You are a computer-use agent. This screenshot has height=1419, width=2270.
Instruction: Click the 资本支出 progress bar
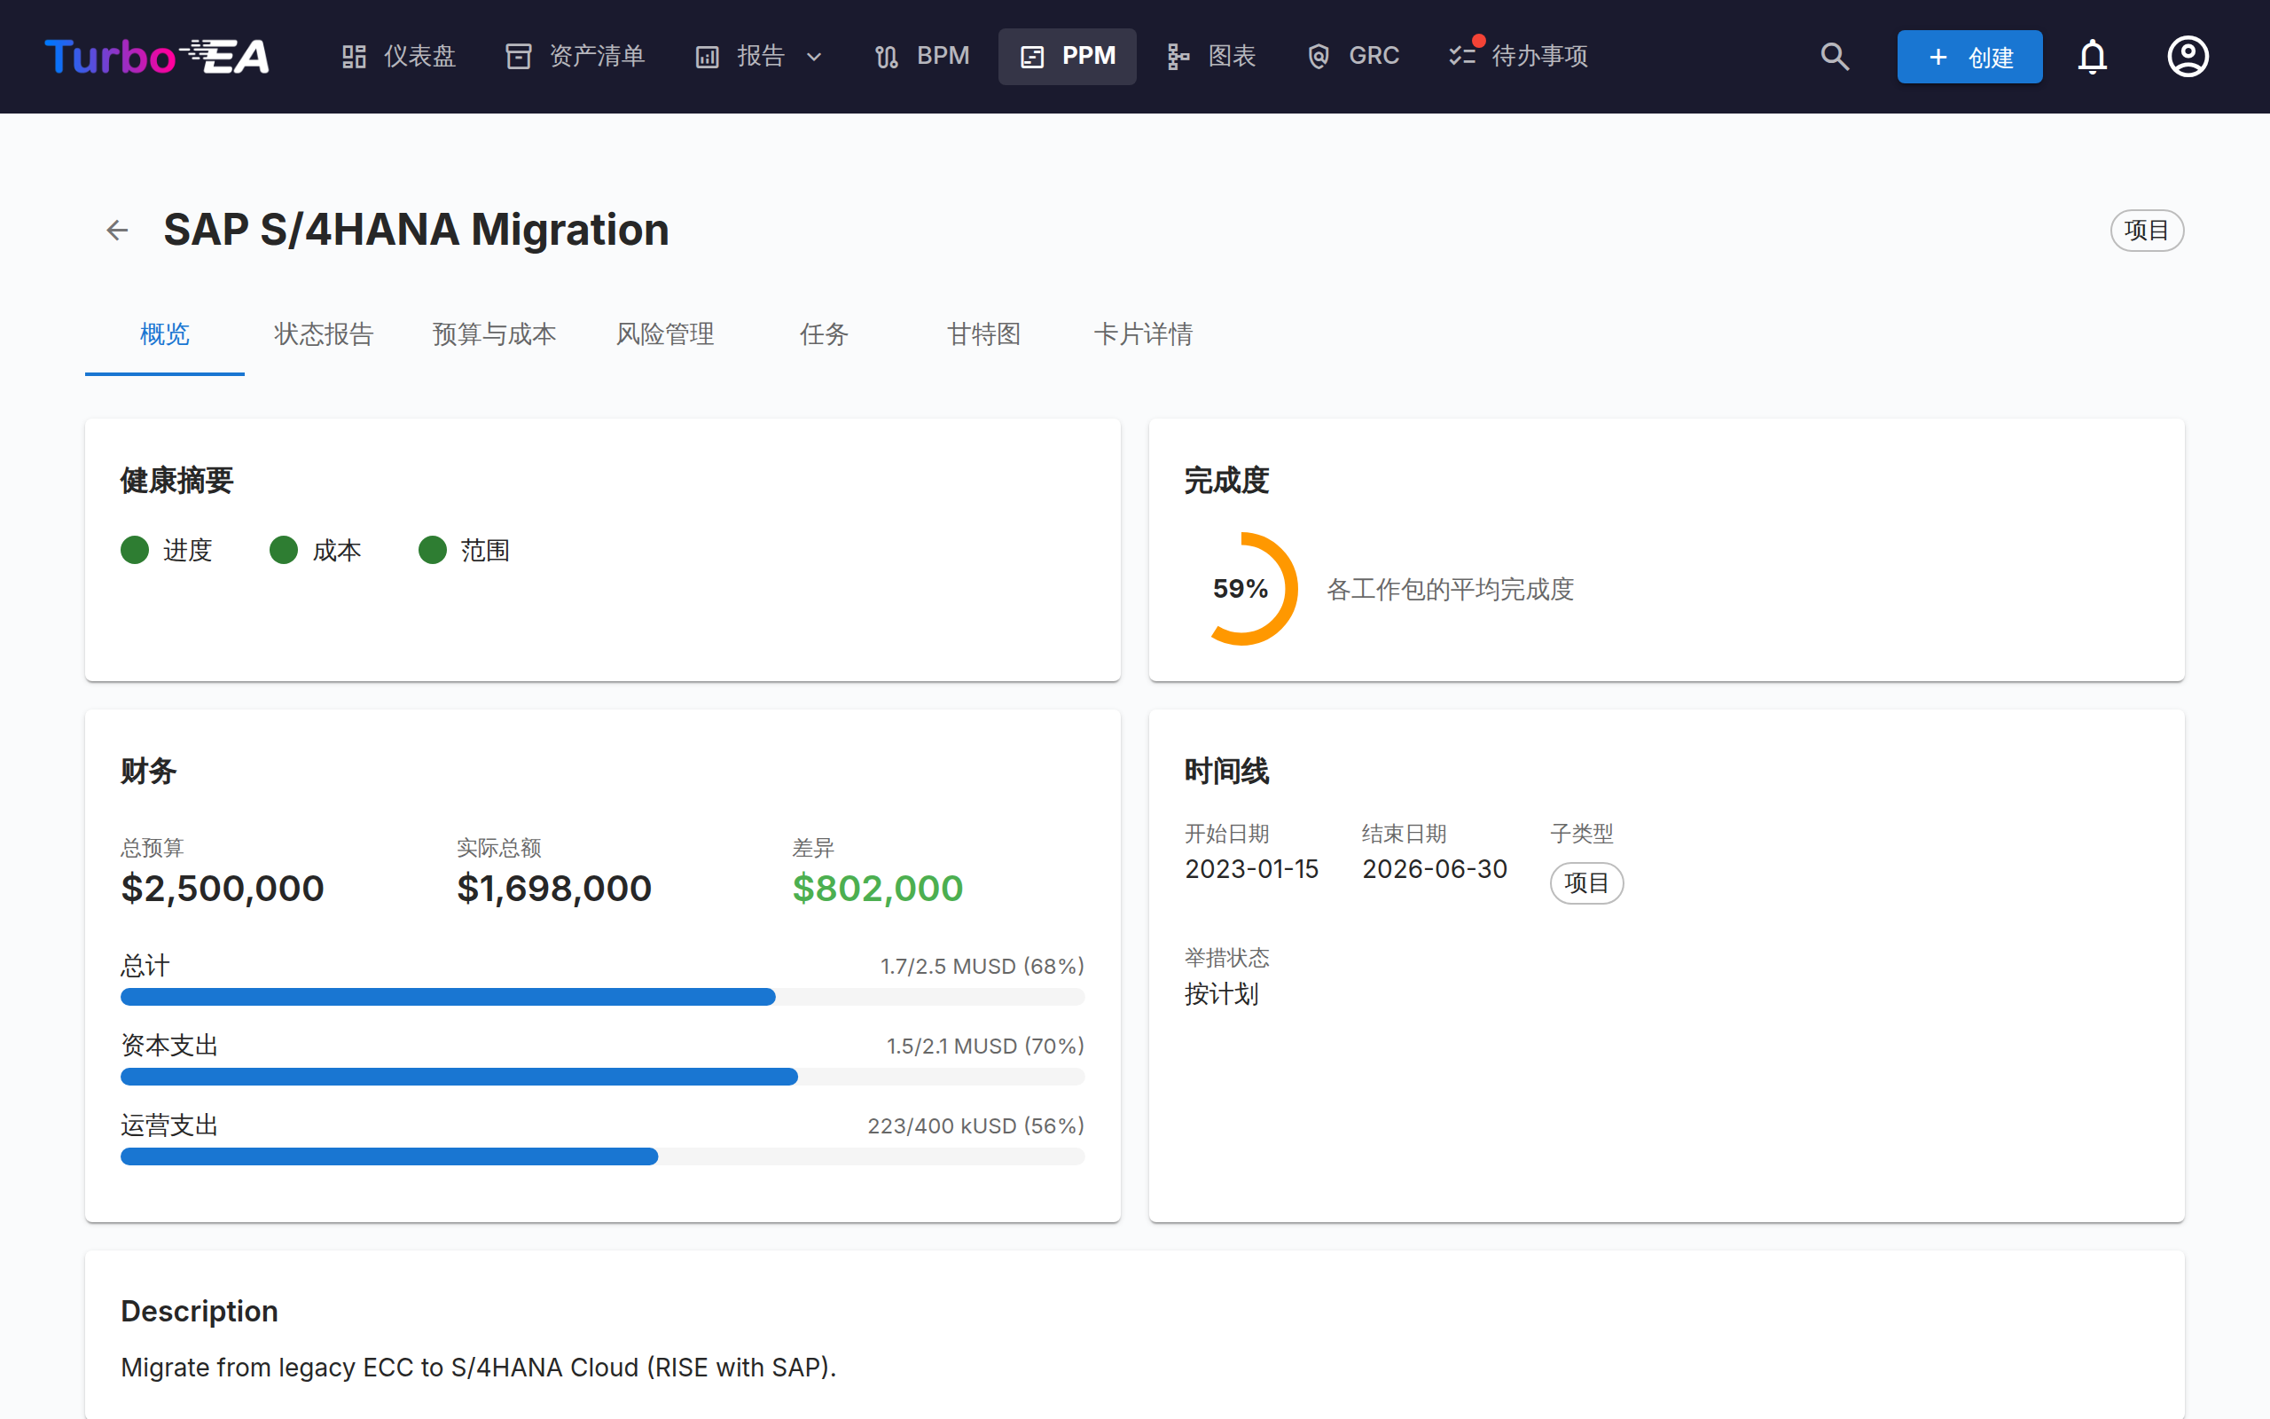[x=602, y=1077]
